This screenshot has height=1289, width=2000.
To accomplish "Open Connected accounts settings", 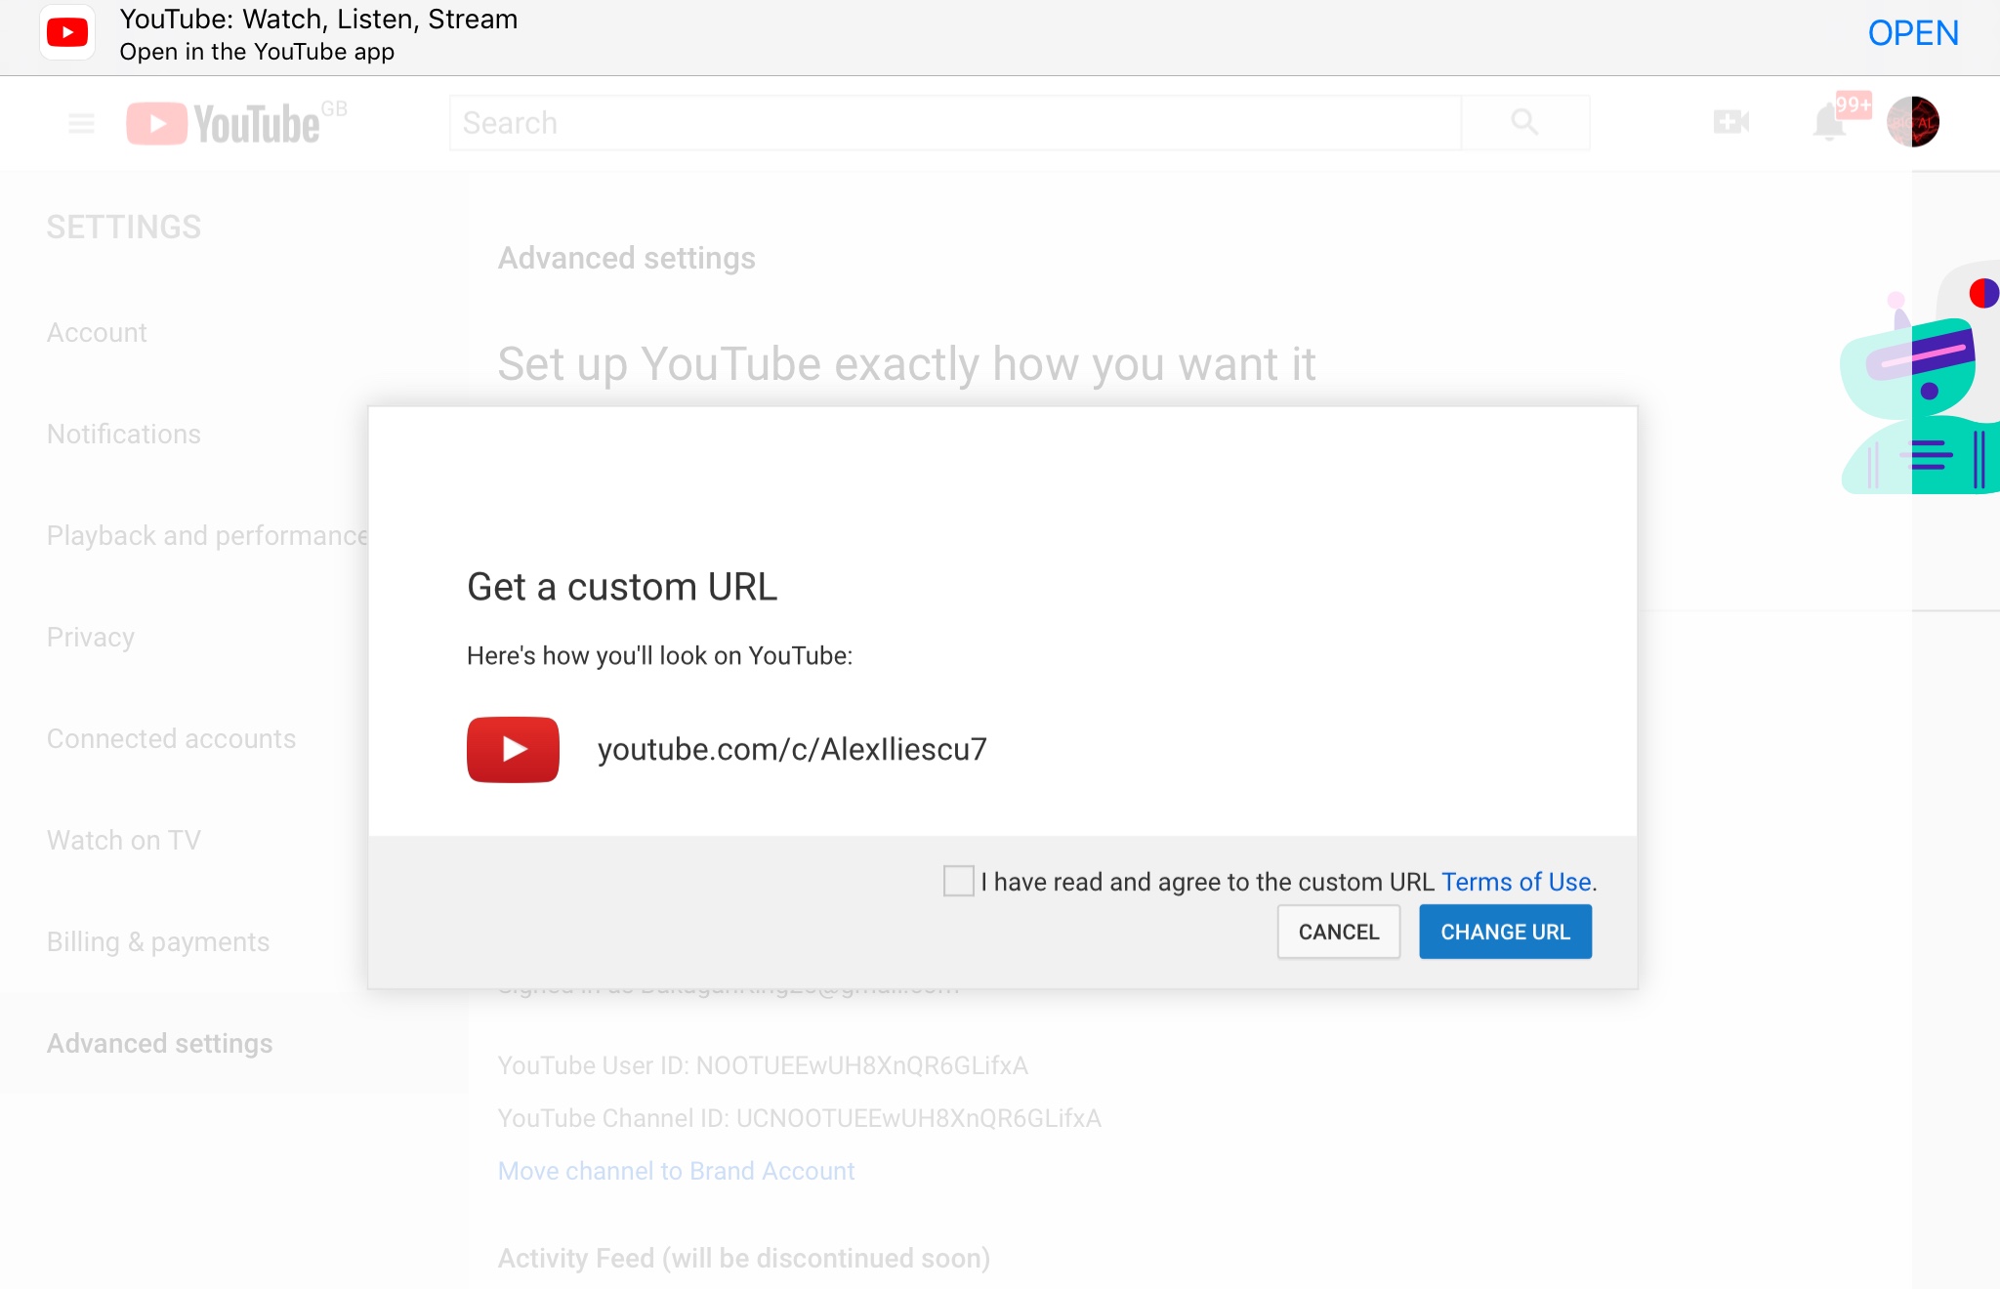I will click(171, 739).
